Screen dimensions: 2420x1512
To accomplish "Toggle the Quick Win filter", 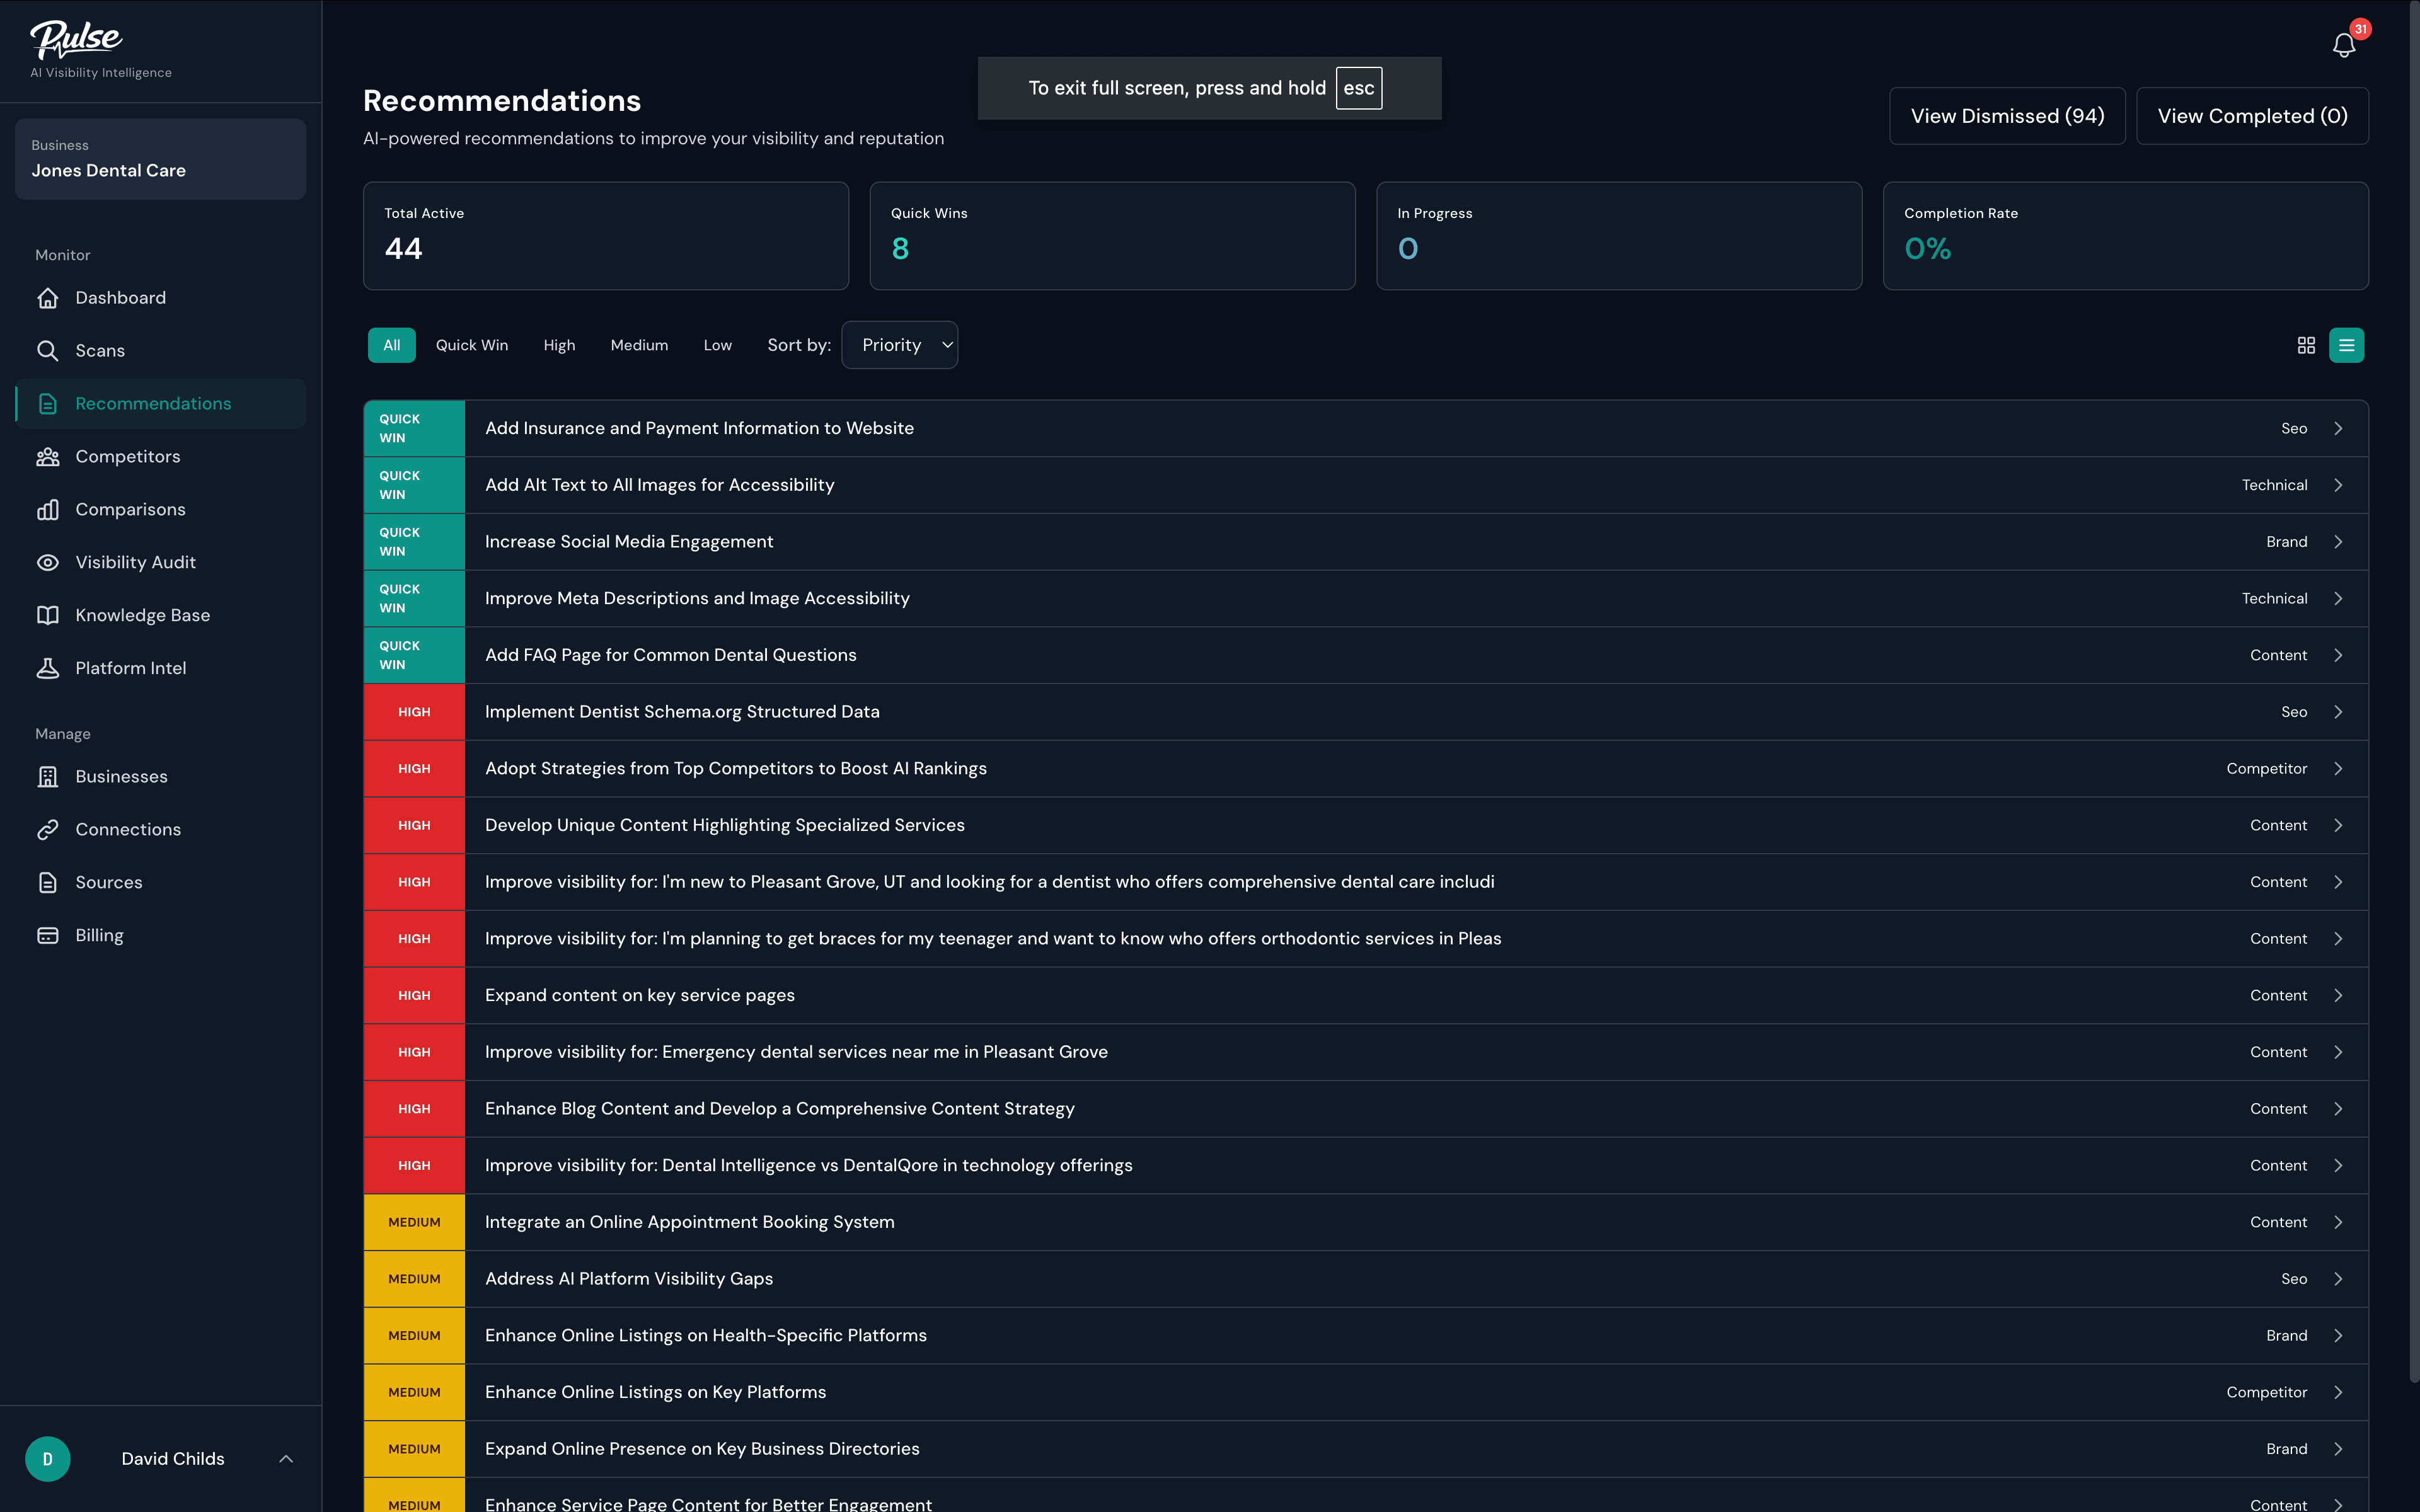I will click(x=471, y=344).
